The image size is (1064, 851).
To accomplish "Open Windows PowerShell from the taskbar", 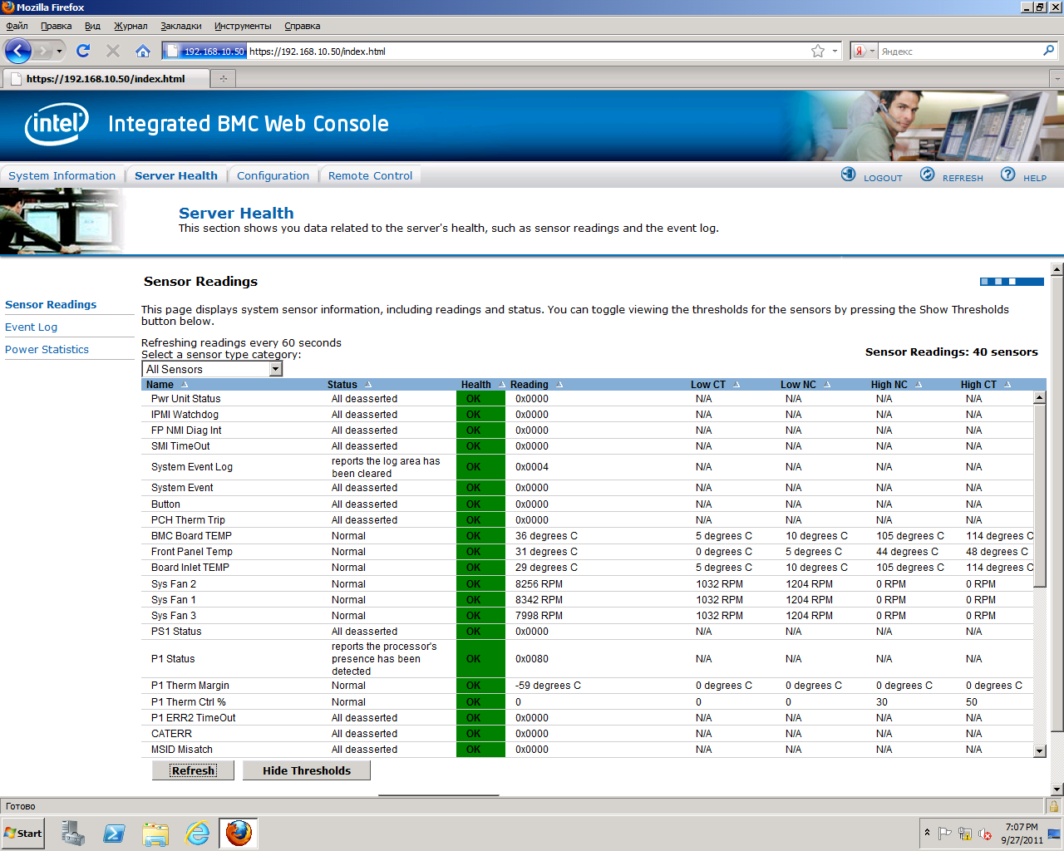I will [114, 833].
